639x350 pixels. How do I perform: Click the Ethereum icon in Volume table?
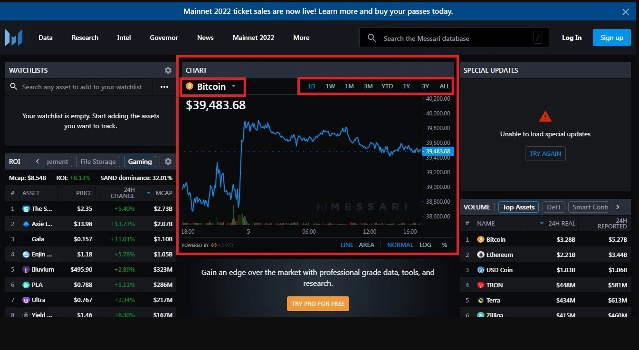[x=481, y=255]
